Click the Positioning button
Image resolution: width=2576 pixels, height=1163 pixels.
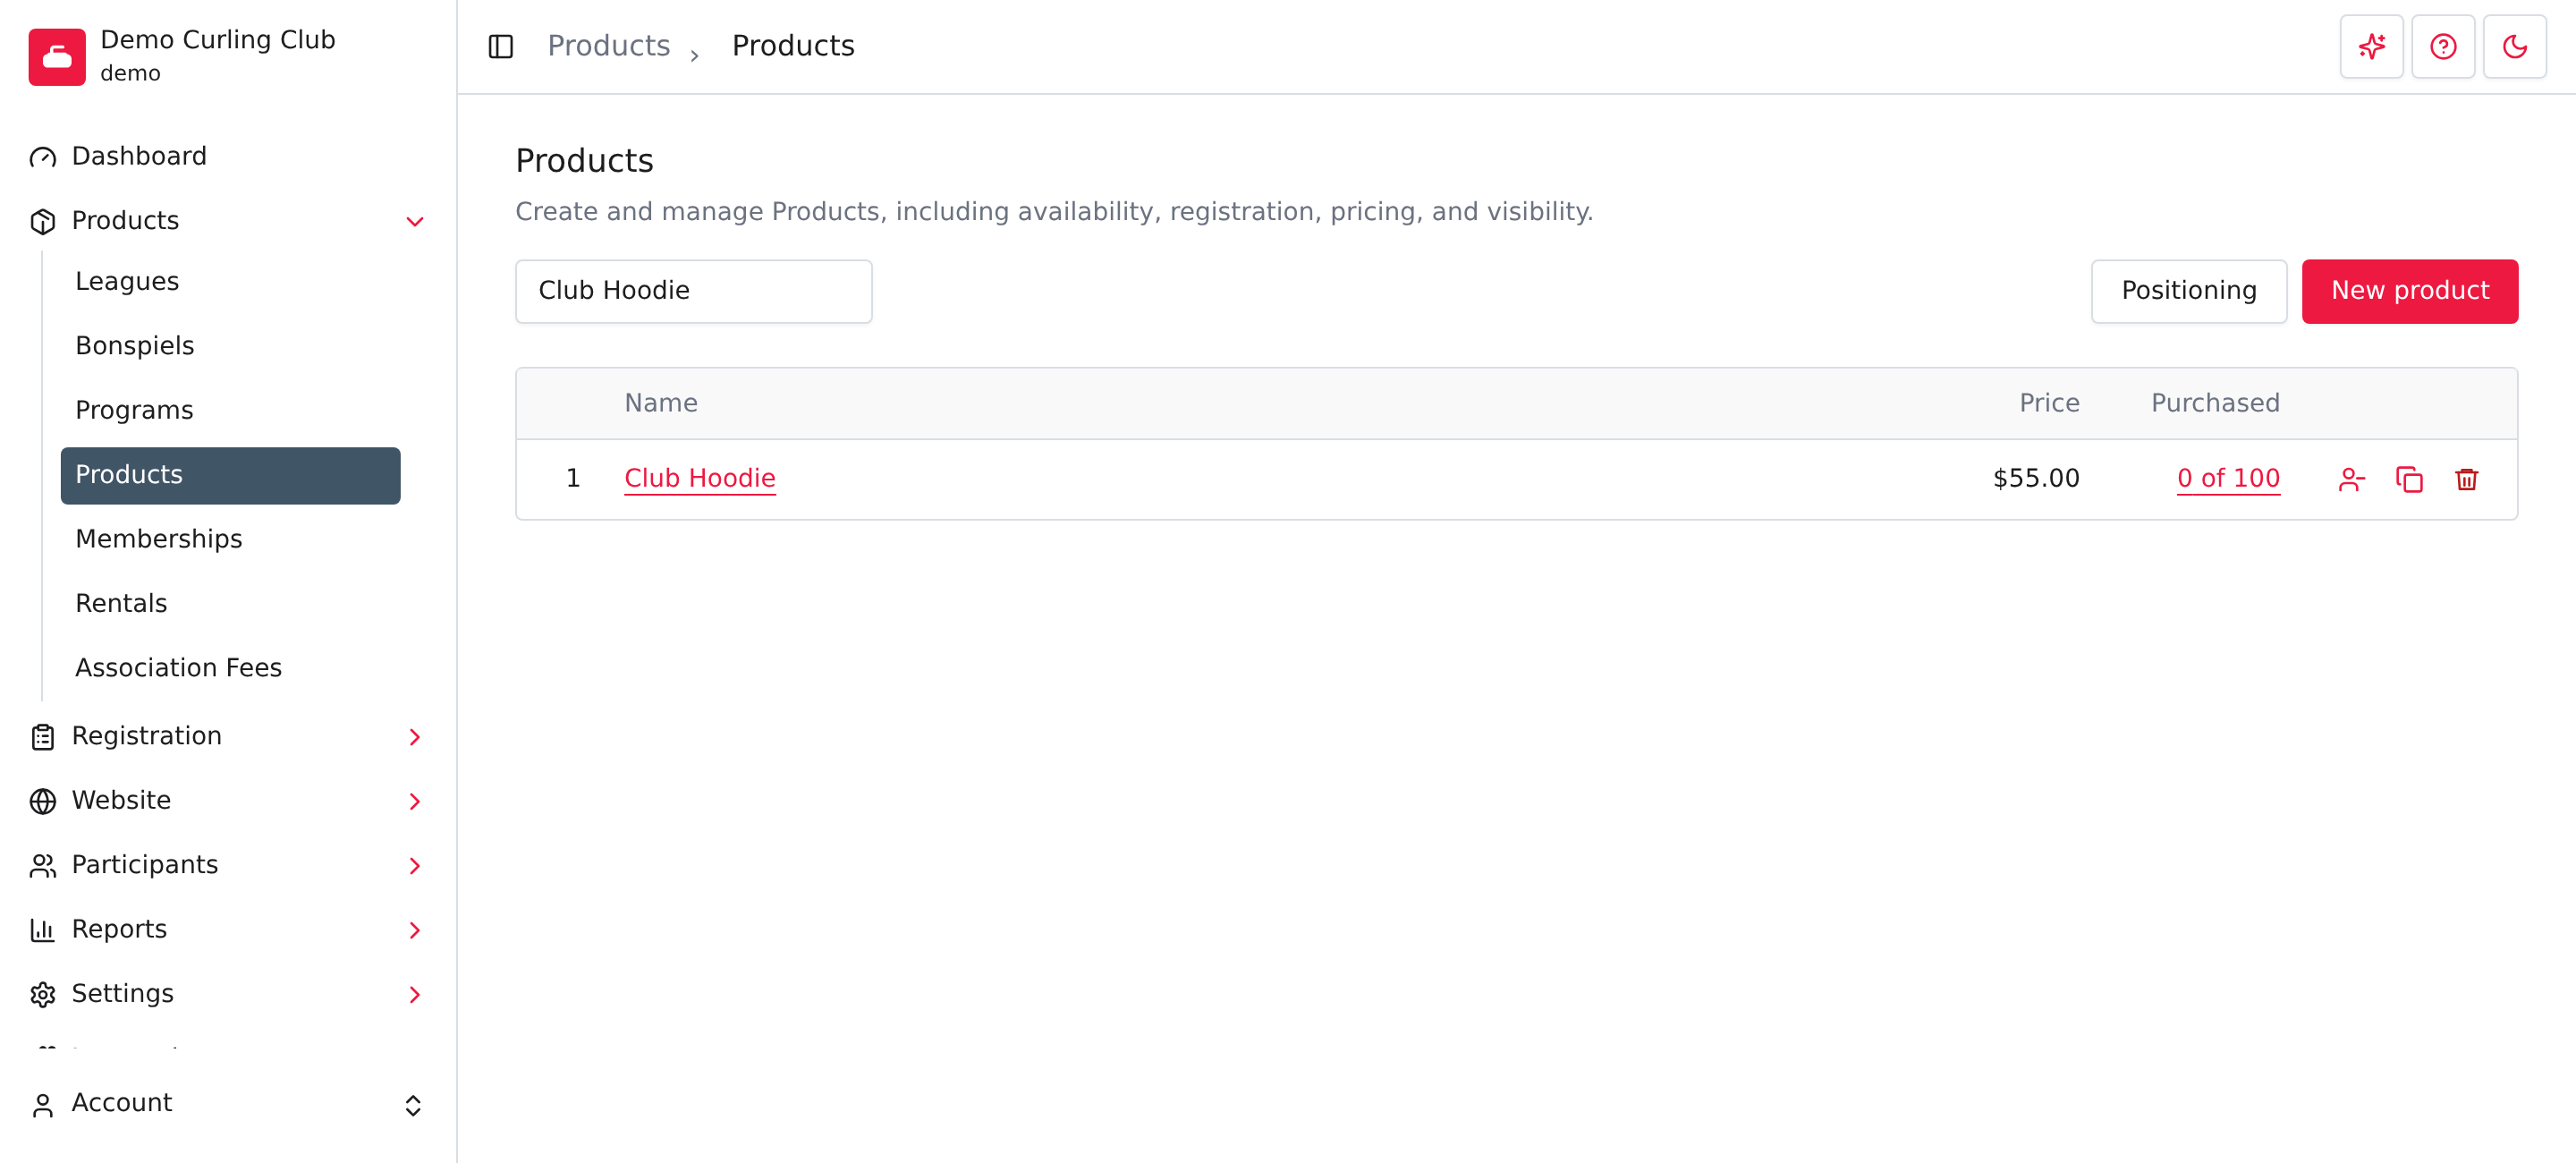pos(2188,291)
